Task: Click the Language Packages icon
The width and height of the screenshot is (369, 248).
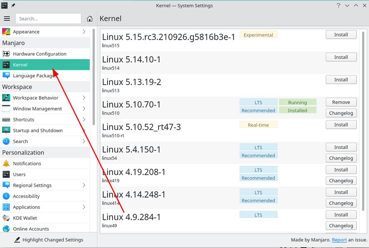Action: [x=6, y=76]
